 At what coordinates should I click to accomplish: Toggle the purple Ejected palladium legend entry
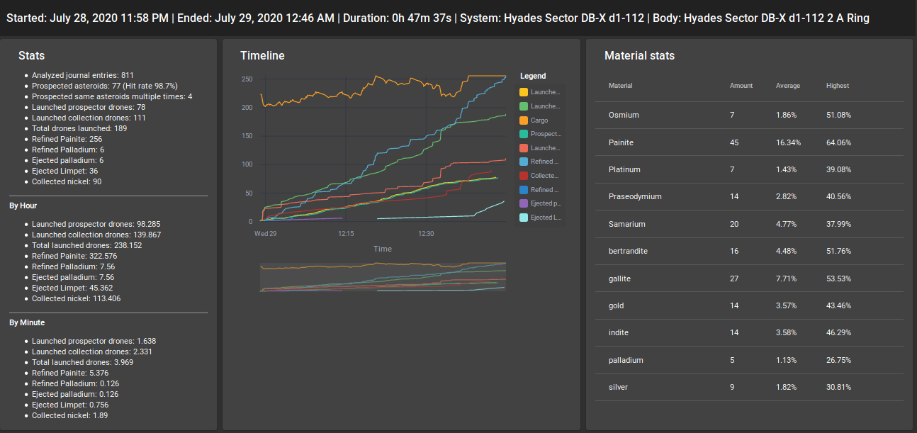(540, 203)
